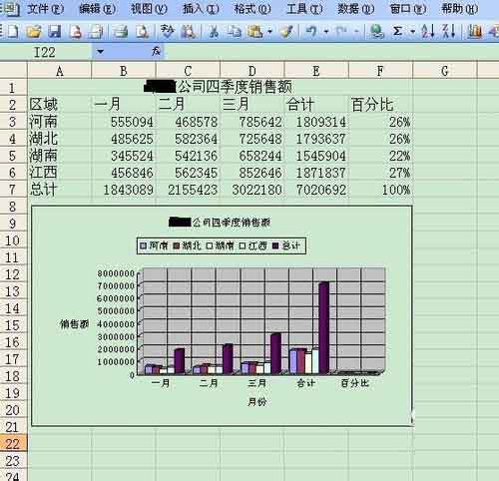Select the tall 合计 purple total bar
Image resolution: width=499 pixels, height=481 pixels.
tap(324, 327)
